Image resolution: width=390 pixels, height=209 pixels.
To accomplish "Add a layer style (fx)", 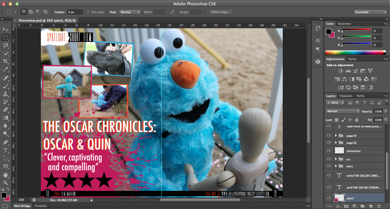I will [x=338, y=206].
